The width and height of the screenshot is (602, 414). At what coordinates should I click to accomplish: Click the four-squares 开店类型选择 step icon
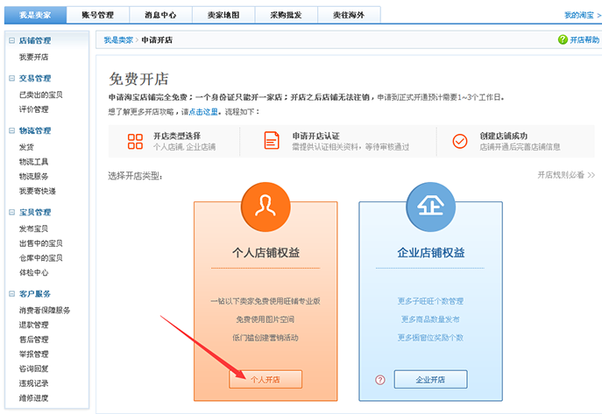(x=135, y=141)
